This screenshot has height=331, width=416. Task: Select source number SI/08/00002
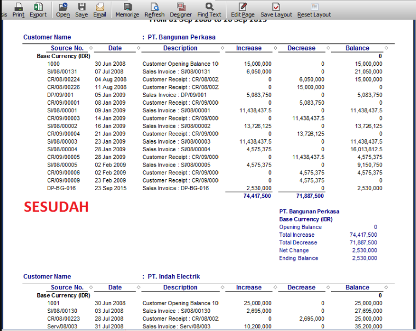pyautogui.click(x=62, y=126)
